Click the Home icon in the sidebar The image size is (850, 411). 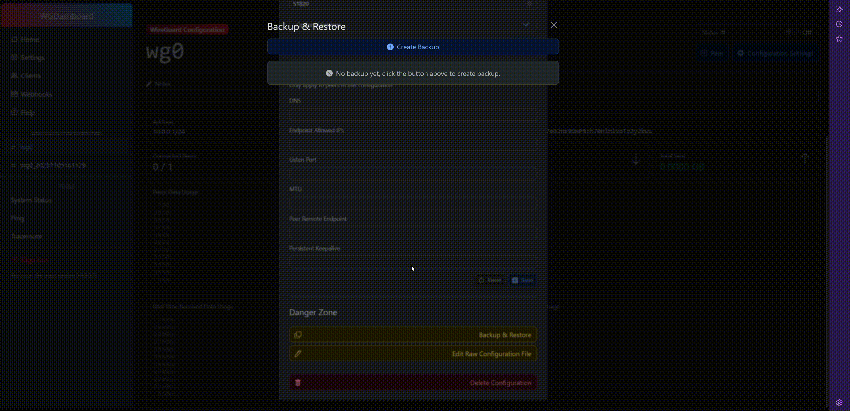pos(15,39)
